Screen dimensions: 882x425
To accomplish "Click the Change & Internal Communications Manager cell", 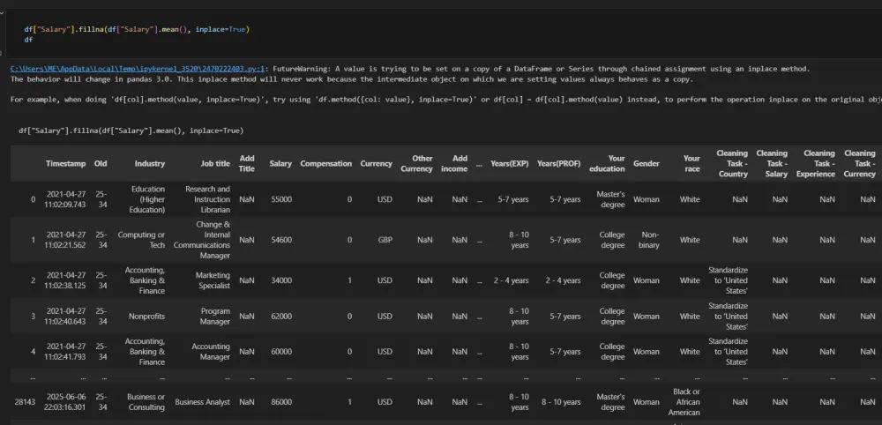I will (x=202, y=240).
